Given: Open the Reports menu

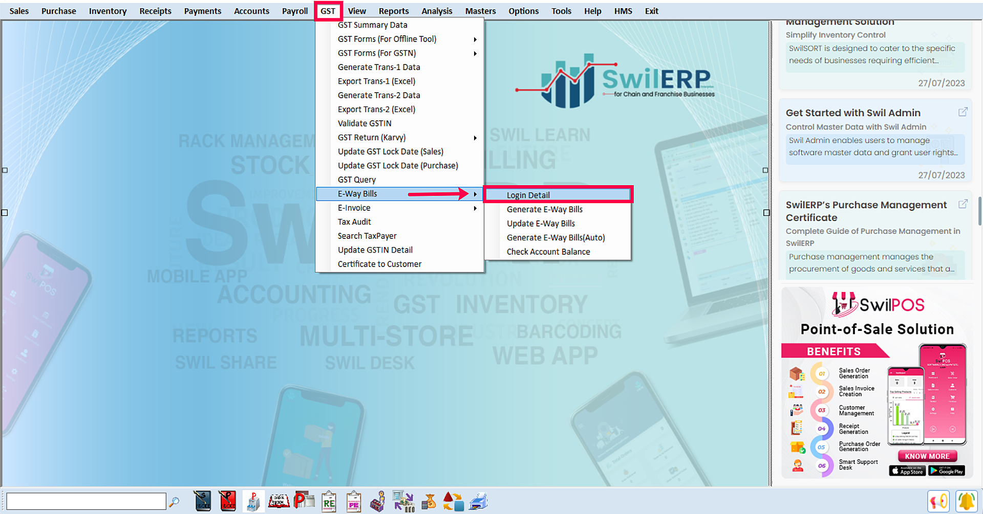Looking at the screenshot, I should [x=394, y=11].
